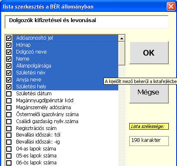The width and height of the screenshot is (177, 166).
Task: Check the Születési dátum checkbox
Action: pos(9,94)
